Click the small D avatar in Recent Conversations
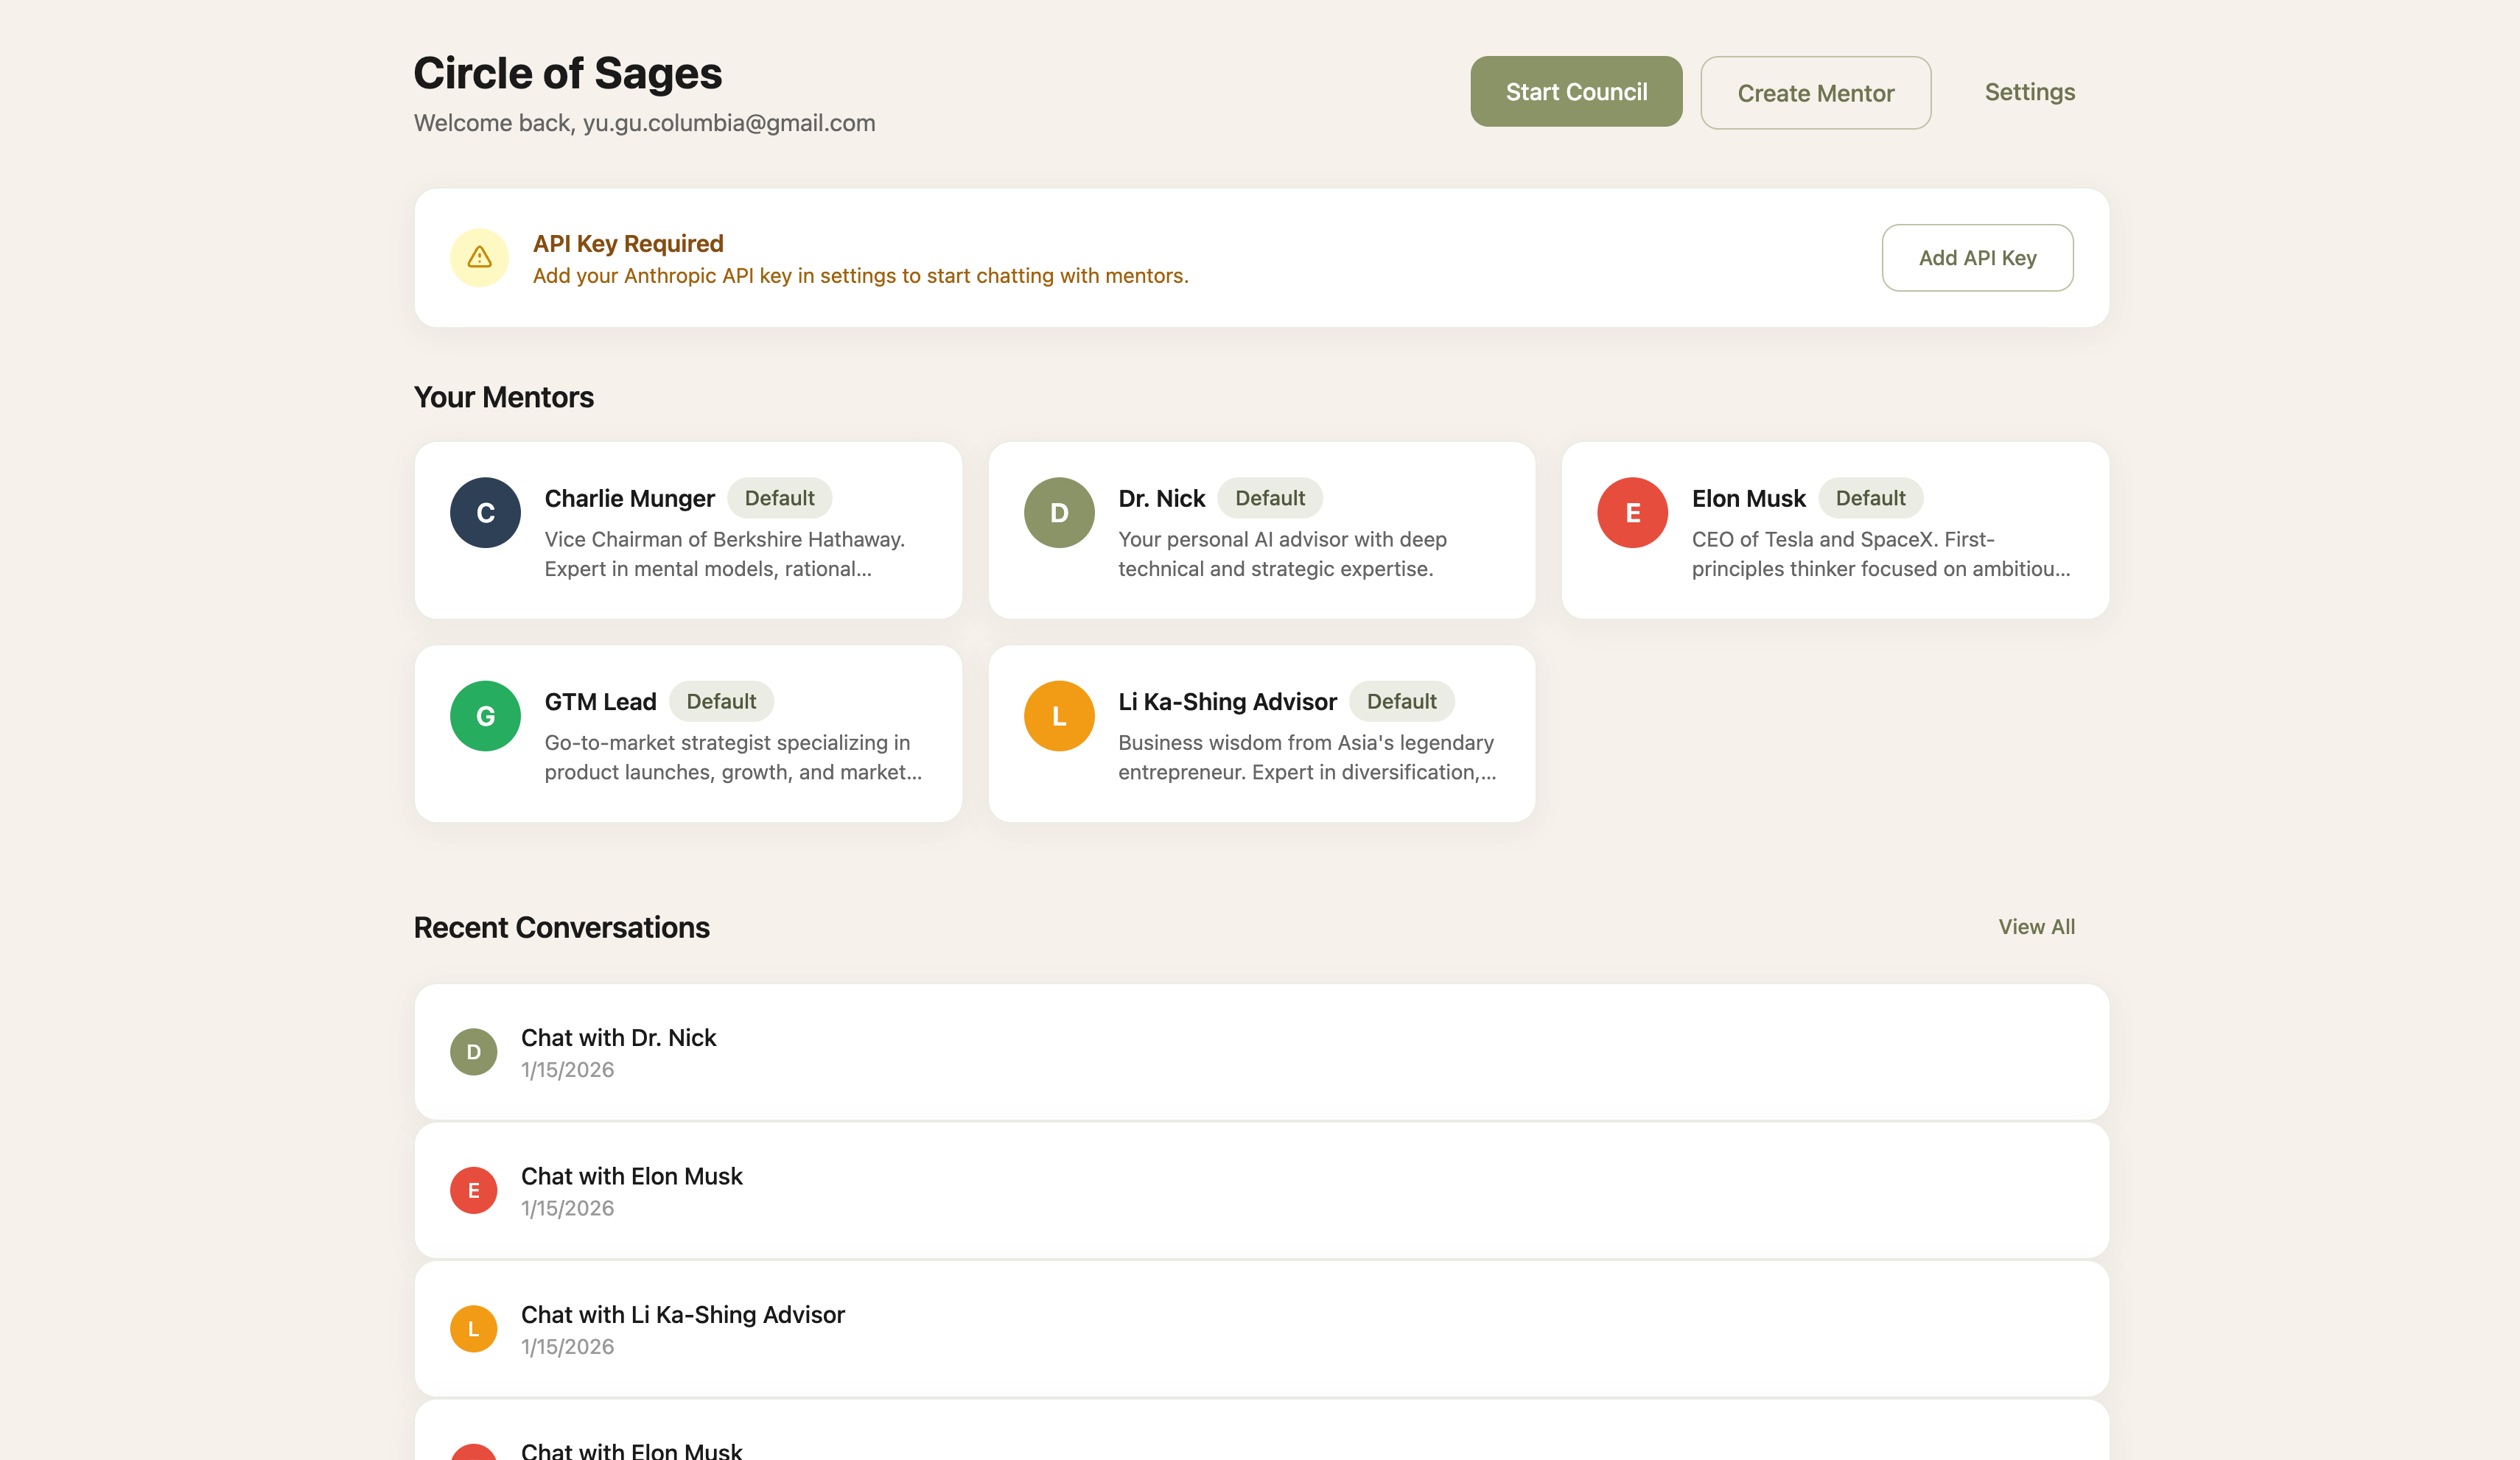This screenshot has height=1460, width=2520. coord(473,1052)
